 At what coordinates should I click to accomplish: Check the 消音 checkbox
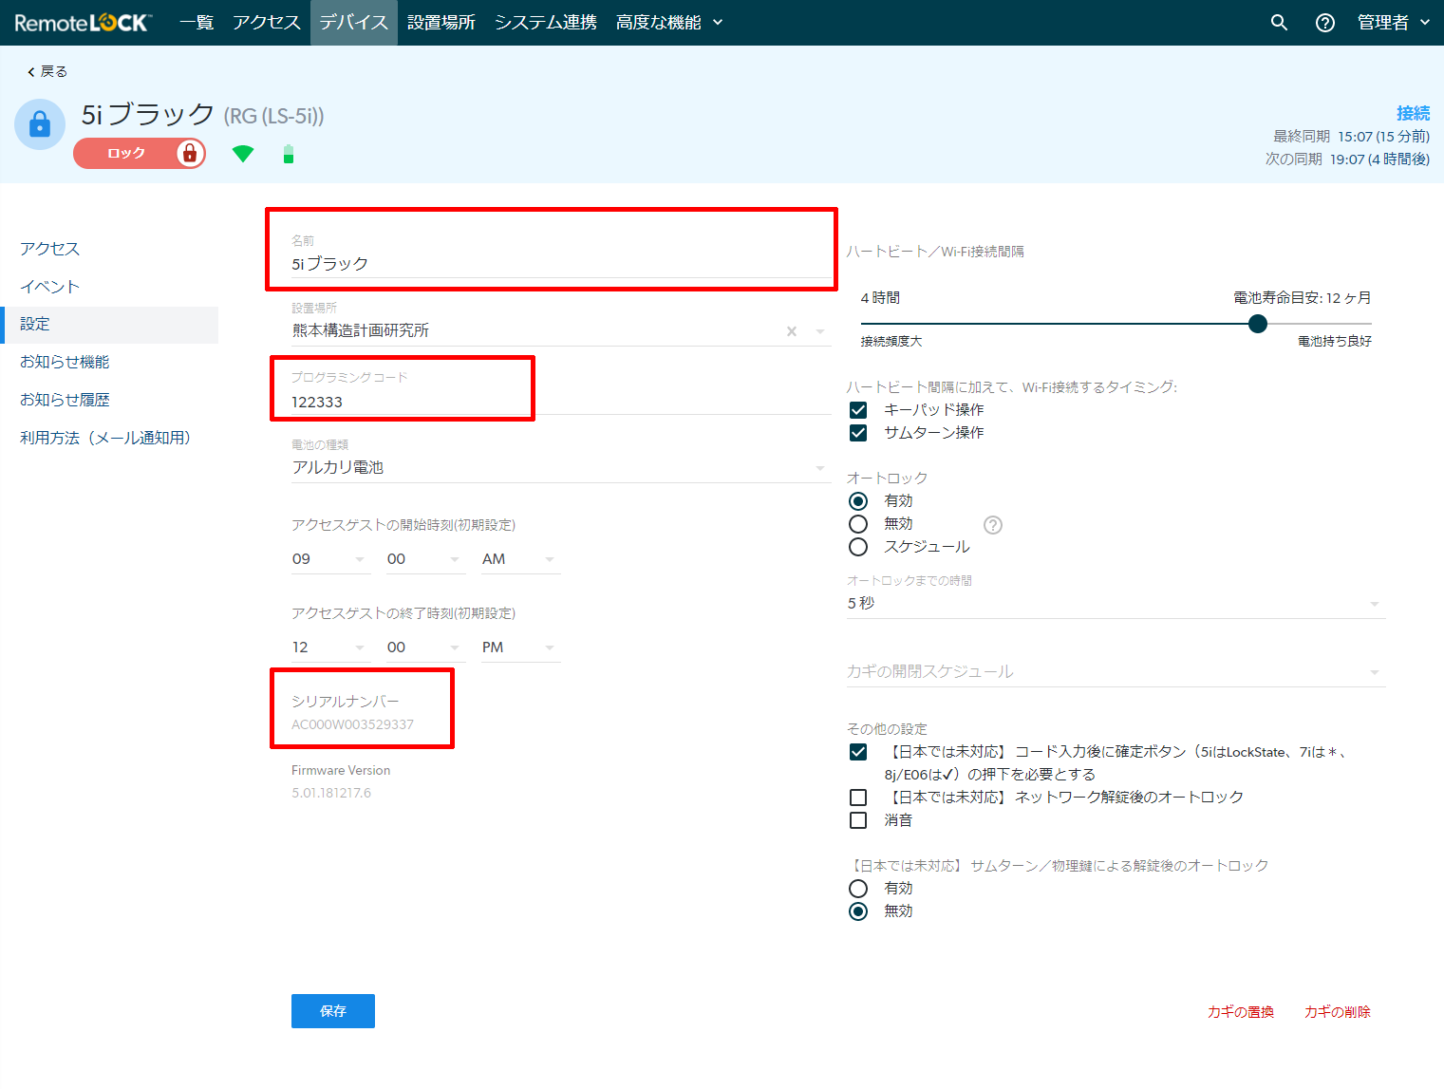point(858,820)
